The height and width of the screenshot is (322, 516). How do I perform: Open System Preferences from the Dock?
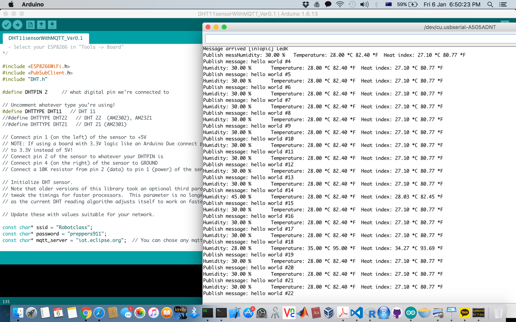[x=262, y=313]
